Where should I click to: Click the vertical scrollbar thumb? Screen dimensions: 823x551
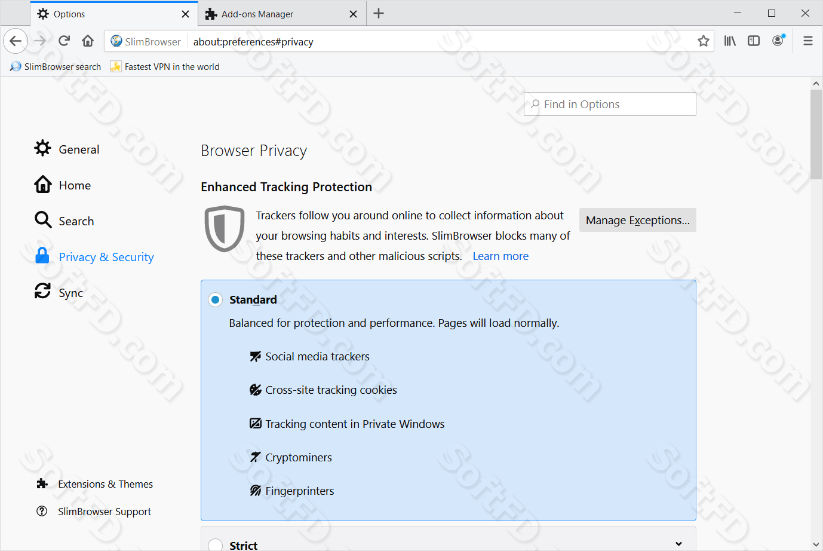coord(816,135)
